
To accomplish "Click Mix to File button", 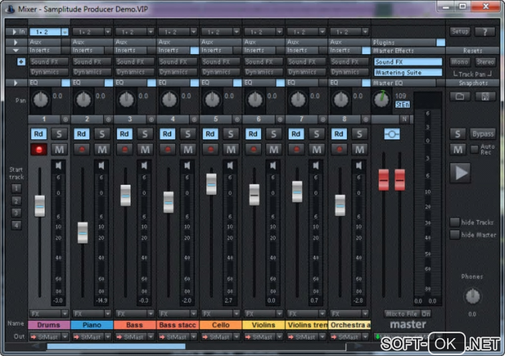I will click(402, 313).
